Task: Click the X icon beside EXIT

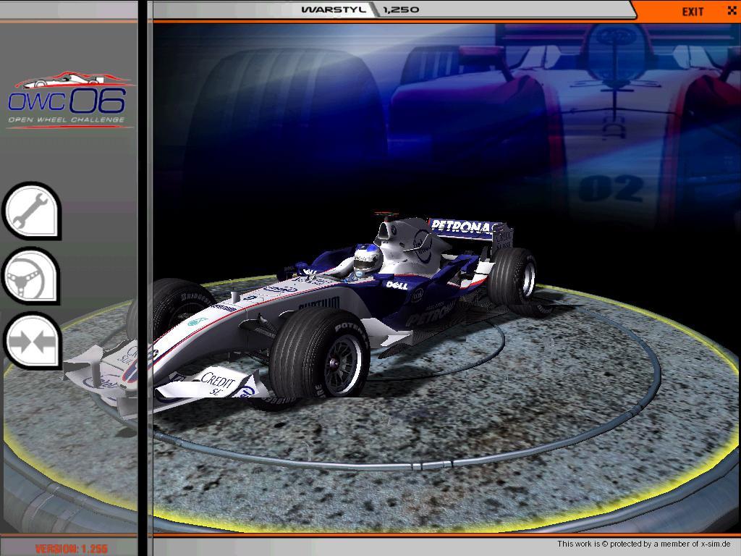Action: (732, 10)
